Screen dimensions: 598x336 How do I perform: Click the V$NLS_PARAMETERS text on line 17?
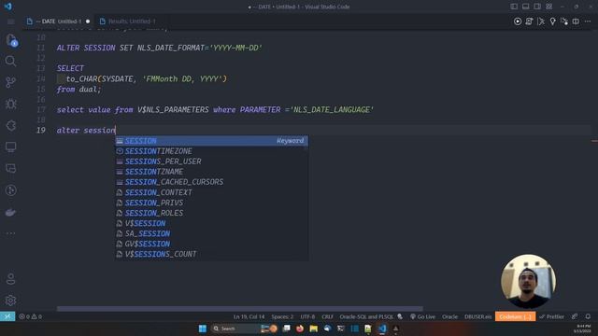(x=173, y=110)
